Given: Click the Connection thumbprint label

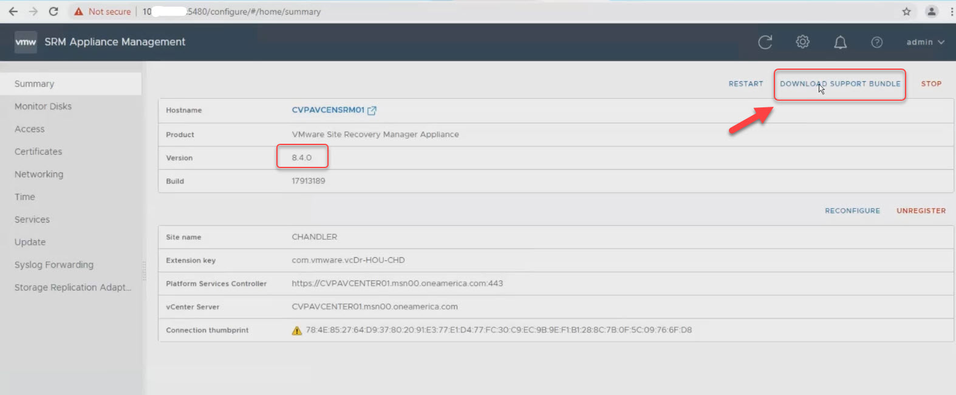Looking at the screenshot, I should 207,331.
